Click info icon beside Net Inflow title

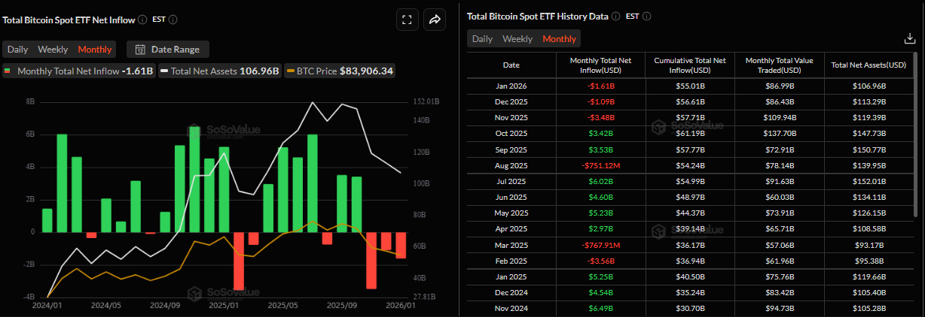(x=142, y=20)
